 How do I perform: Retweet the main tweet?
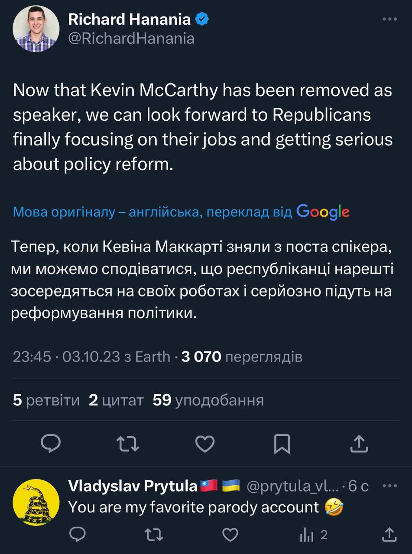tap(129, 443)
